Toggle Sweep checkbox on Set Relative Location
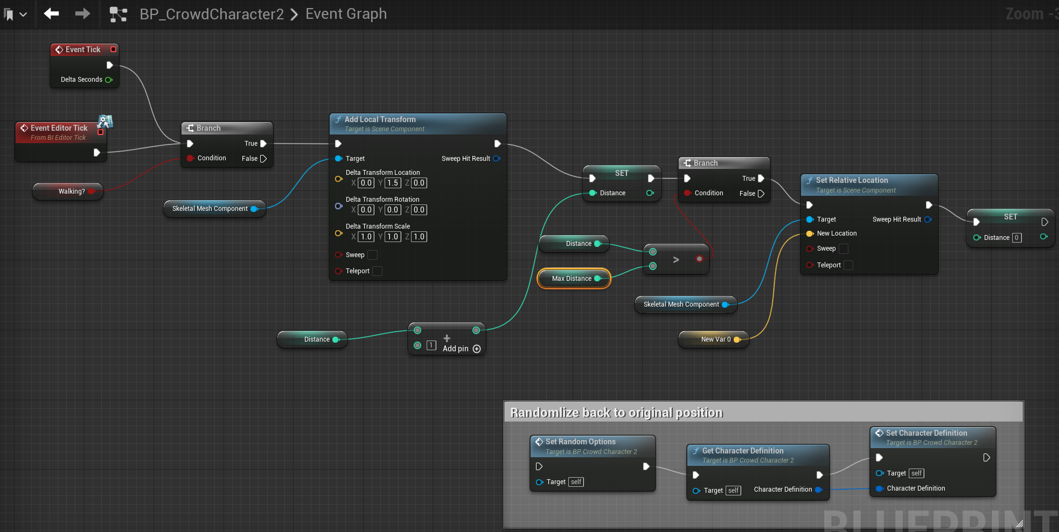 844,249
